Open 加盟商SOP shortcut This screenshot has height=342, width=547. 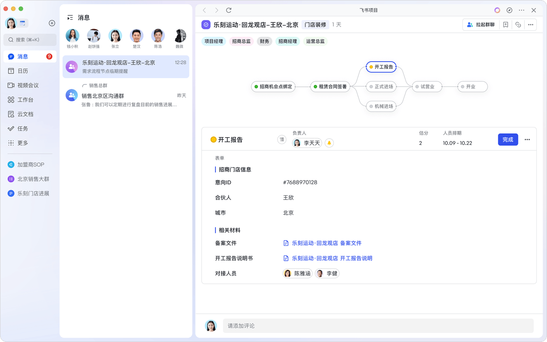click(30, 165)
